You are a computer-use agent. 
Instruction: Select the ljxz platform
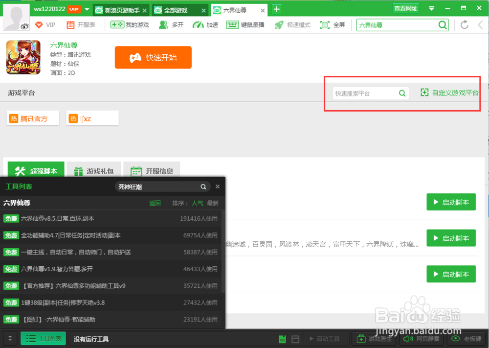[92, 118]
